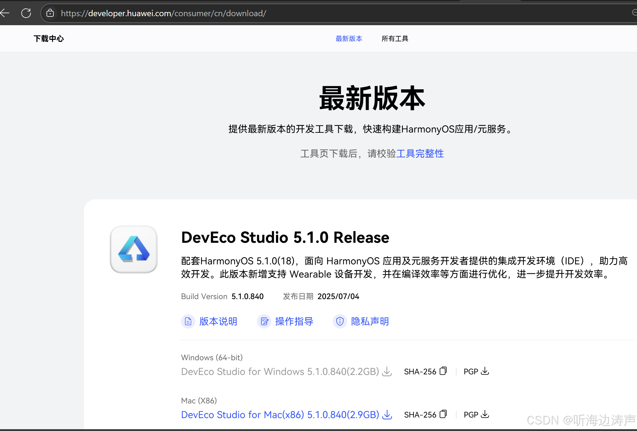Screen dimensions: 637x431
Task: Reload the page with refresh icon
Action: pyautogui.click(x=26, y=13)
